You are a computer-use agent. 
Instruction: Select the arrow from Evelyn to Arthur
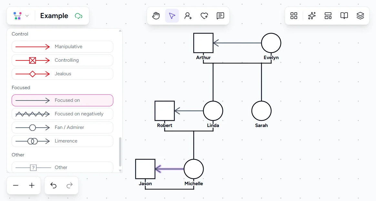237,43
